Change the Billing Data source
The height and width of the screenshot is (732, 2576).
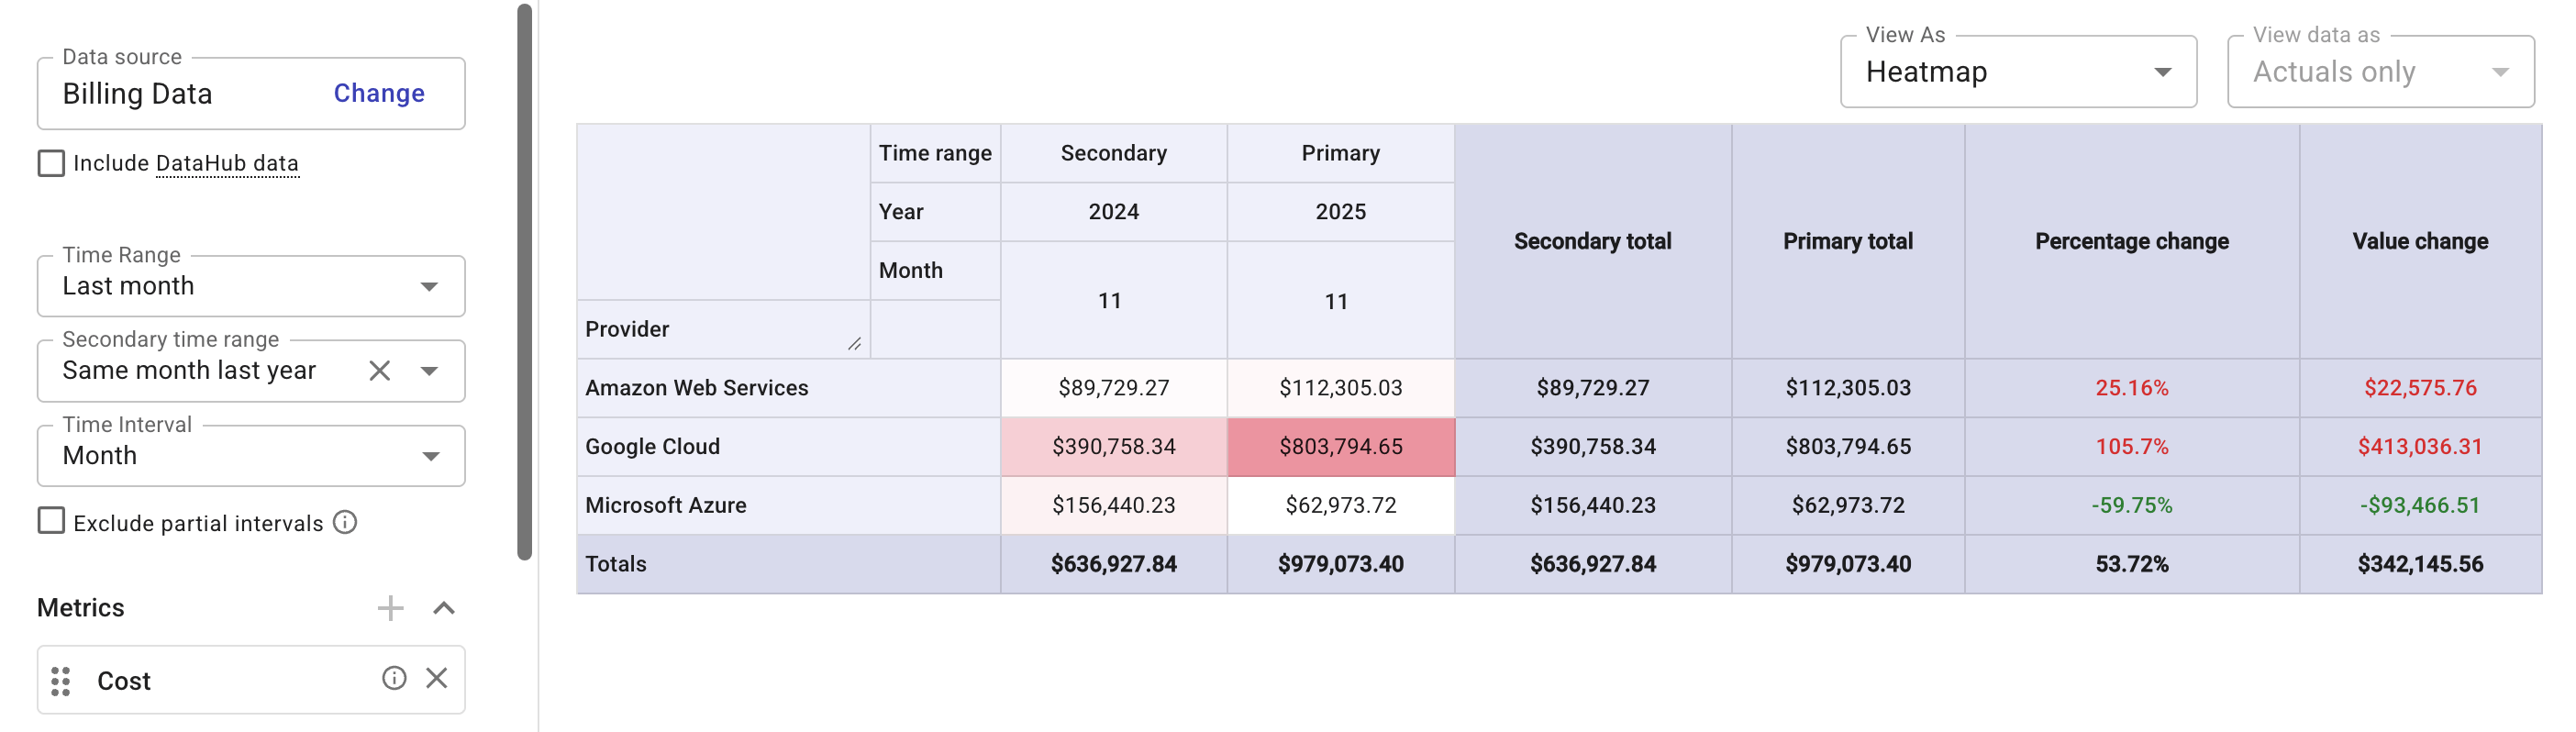378,93
